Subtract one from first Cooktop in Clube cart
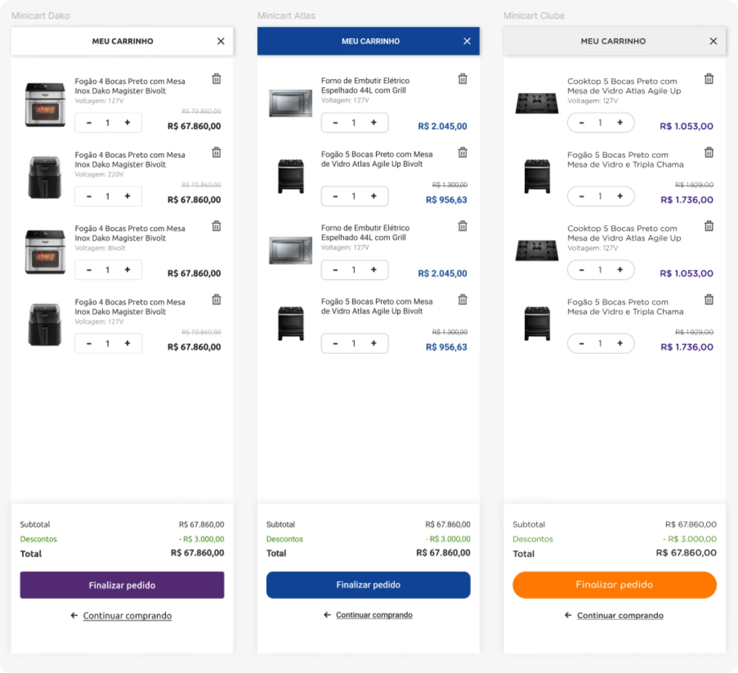 [582, 123]
